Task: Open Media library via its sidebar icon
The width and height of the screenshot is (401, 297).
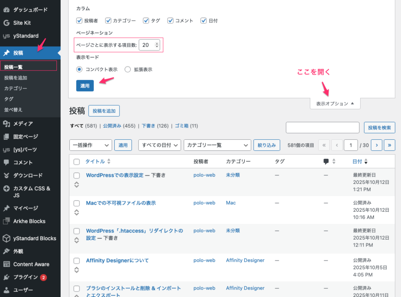Action: click(x=6, y=124)
